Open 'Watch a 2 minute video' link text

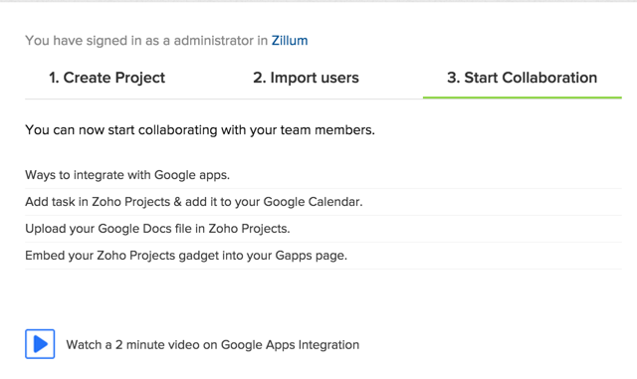click(x=212, y=345)
